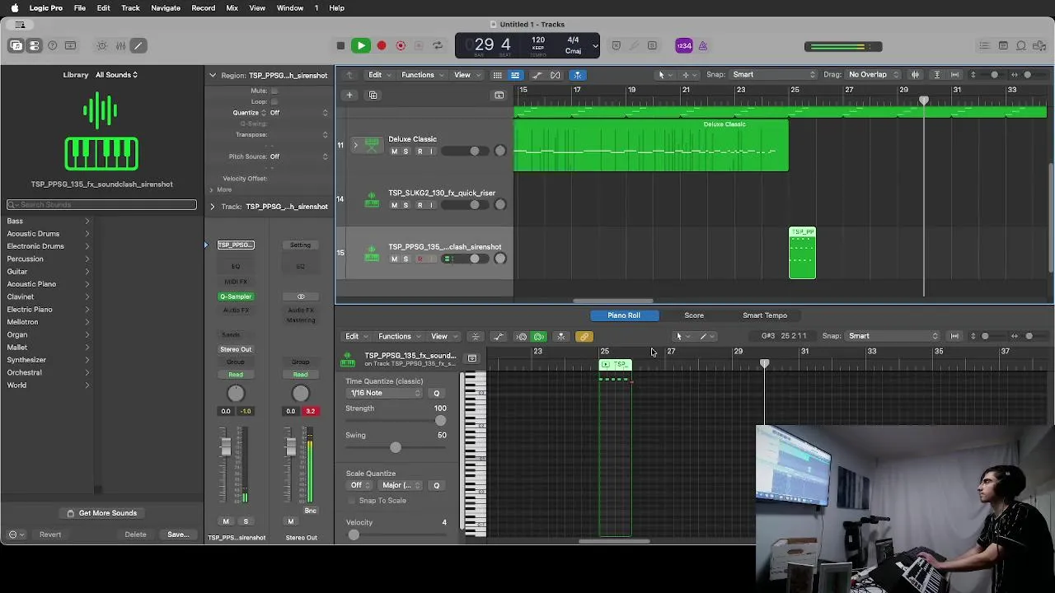
Task: Click Get More Sounds in the Library
Action: pyautogui.click(x=101, y=513)
